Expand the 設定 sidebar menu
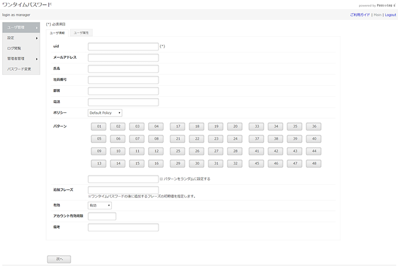398x266 pixels. point(21,38)
